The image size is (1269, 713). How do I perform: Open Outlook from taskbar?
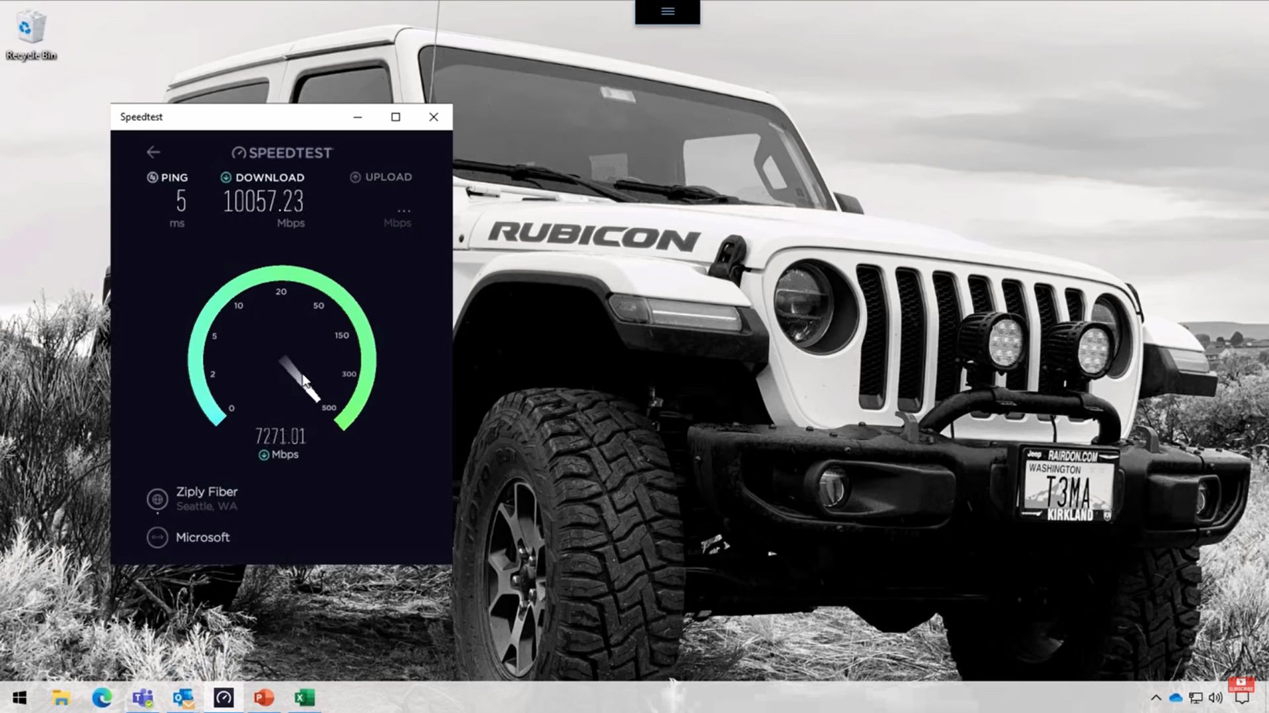(183, 698)
